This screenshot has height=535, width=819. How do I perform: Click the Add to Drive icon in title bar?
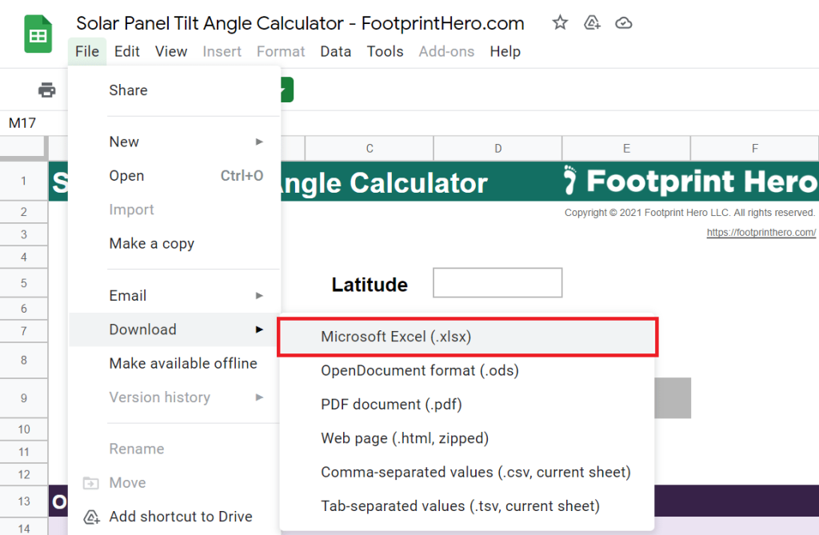click(x=592, y=22)
